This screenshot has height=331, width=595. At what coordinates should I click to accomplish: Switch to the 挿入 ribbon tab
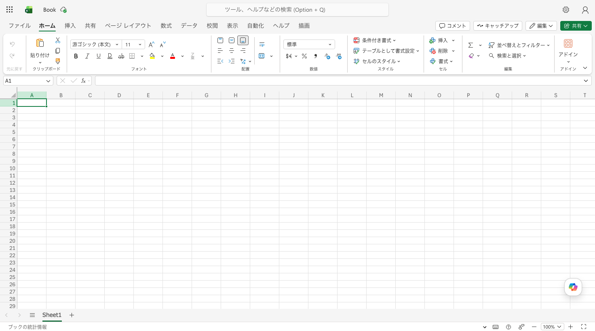pyautogui.click(x=70, y=25)
